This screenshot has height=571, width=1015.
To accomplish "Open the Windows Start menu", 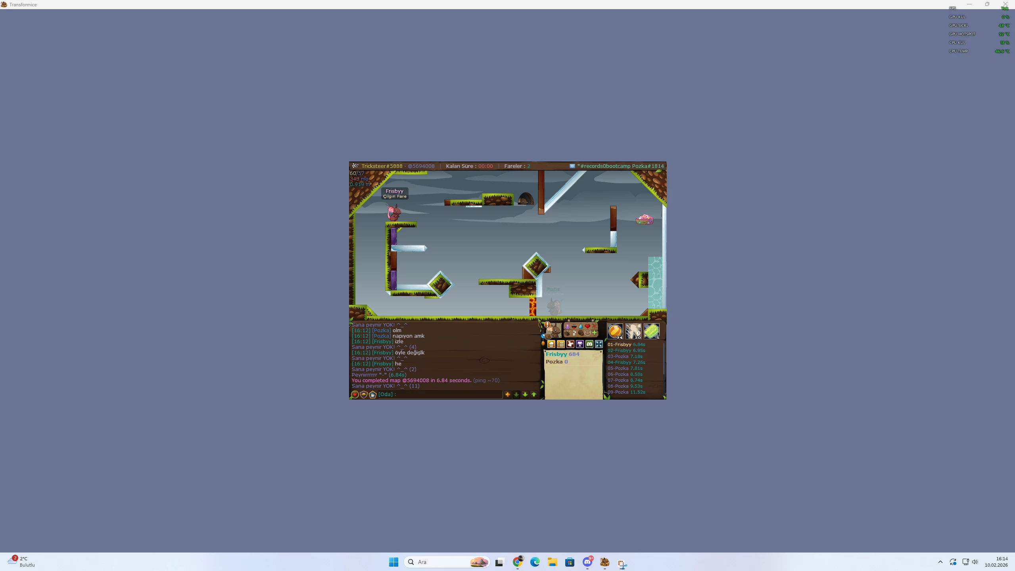I will (x=393, y=562).
